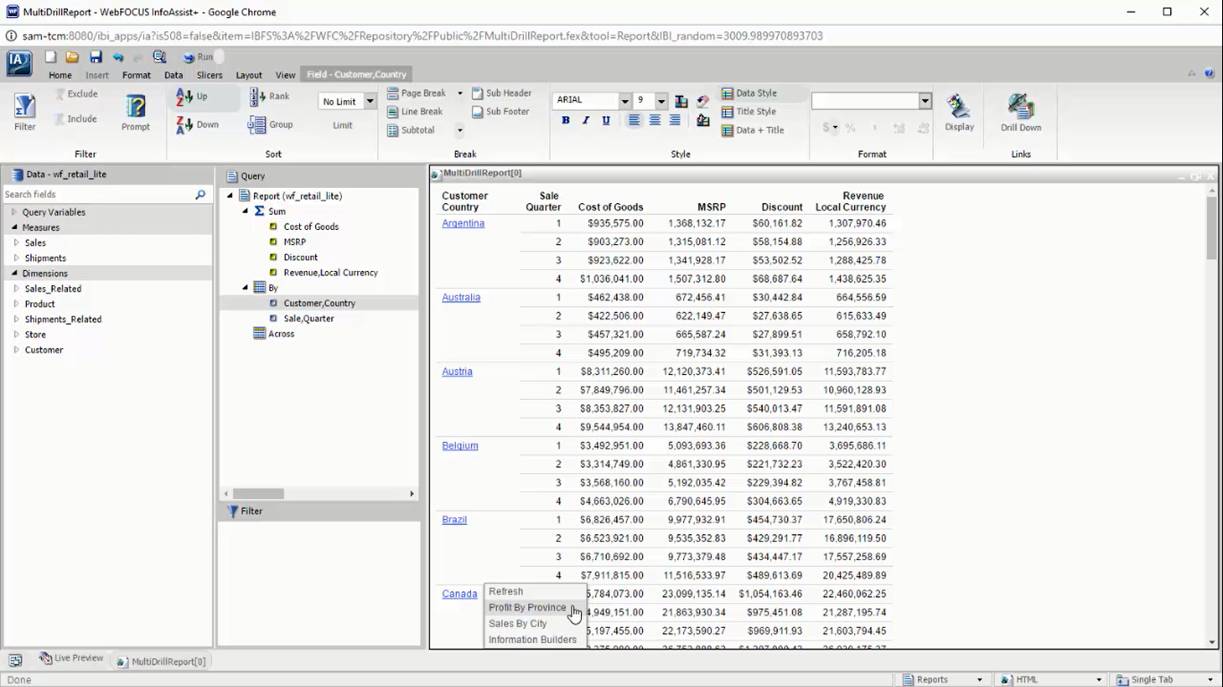Open the Belgium drill-down link
1223x687 pixels.
(460, 445)
